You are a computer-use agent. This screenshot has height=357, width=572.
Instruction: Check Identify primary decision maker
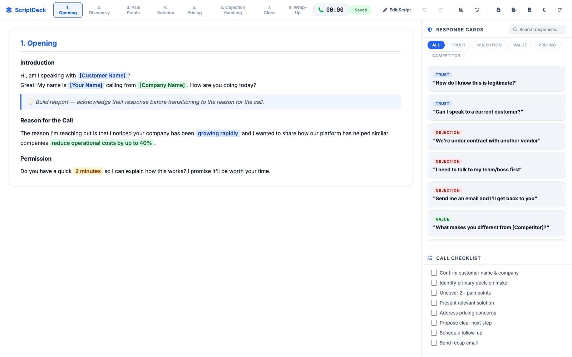434,283
